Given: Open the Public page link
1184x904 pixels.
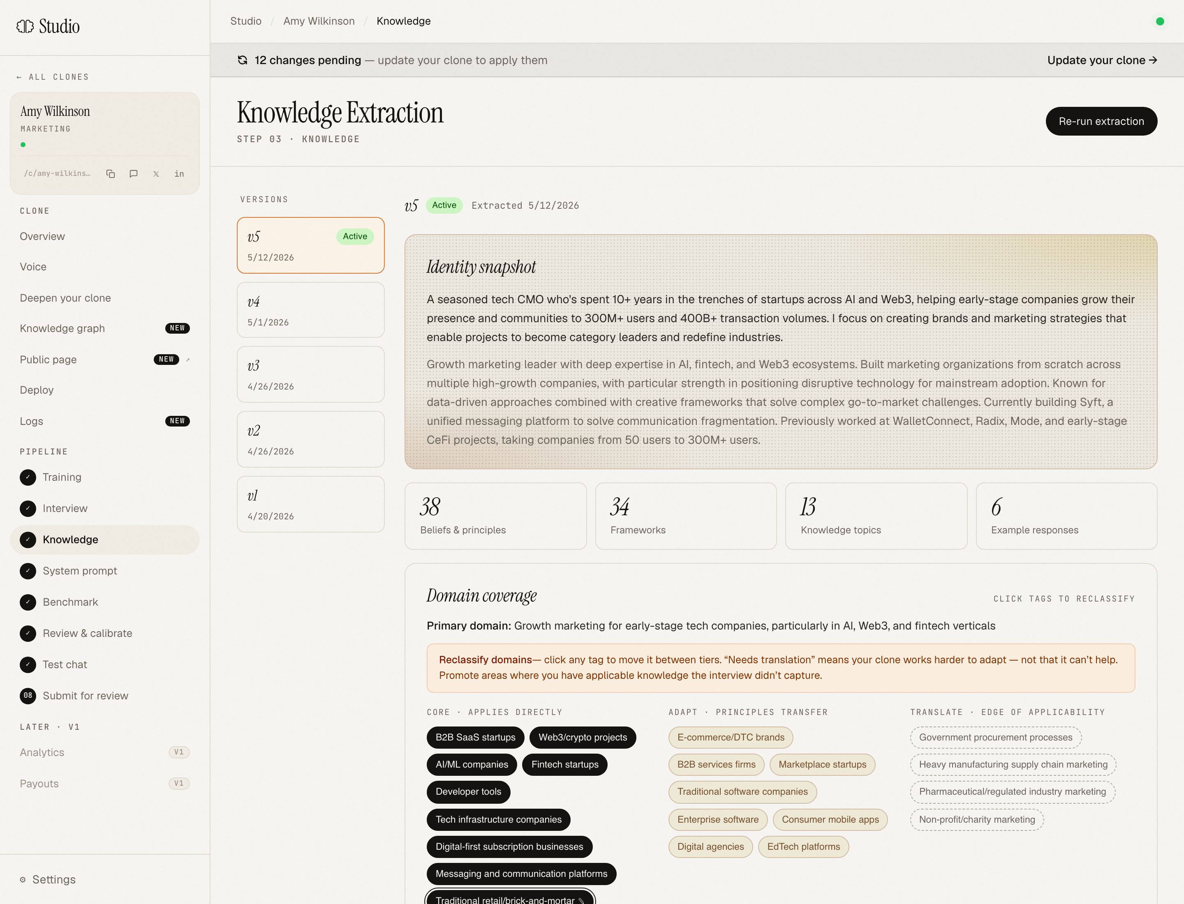Looking at the screenshot, I should [104, 360].
